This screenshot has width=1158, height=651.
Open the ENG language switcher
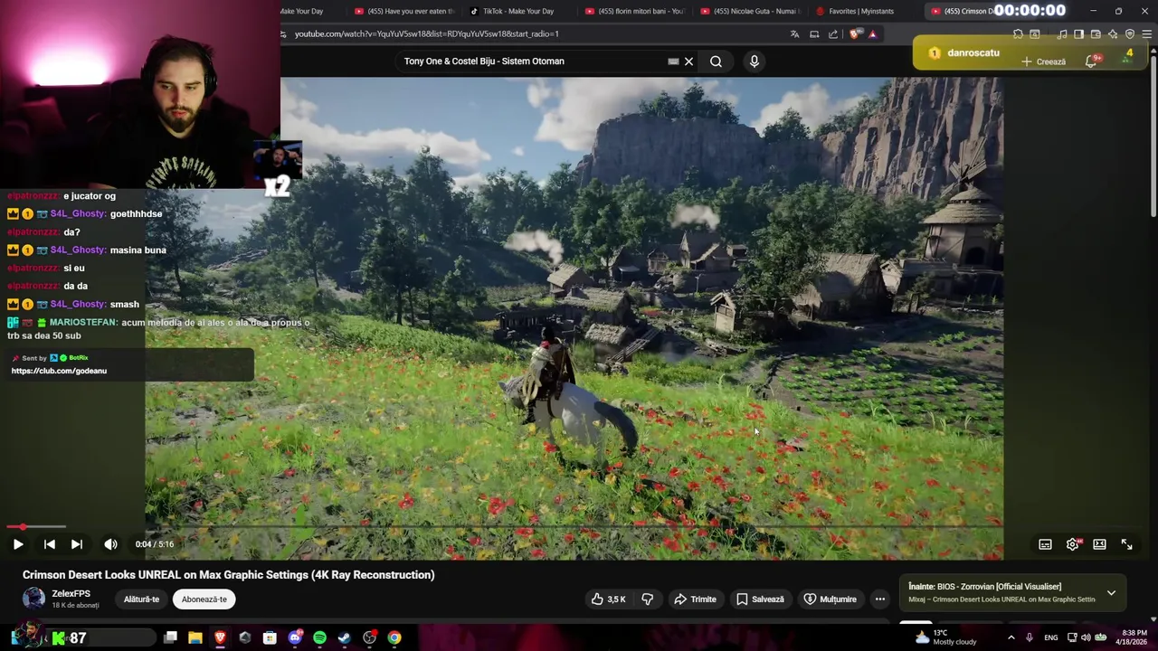pyautogui.click(x=1051, y=637)
